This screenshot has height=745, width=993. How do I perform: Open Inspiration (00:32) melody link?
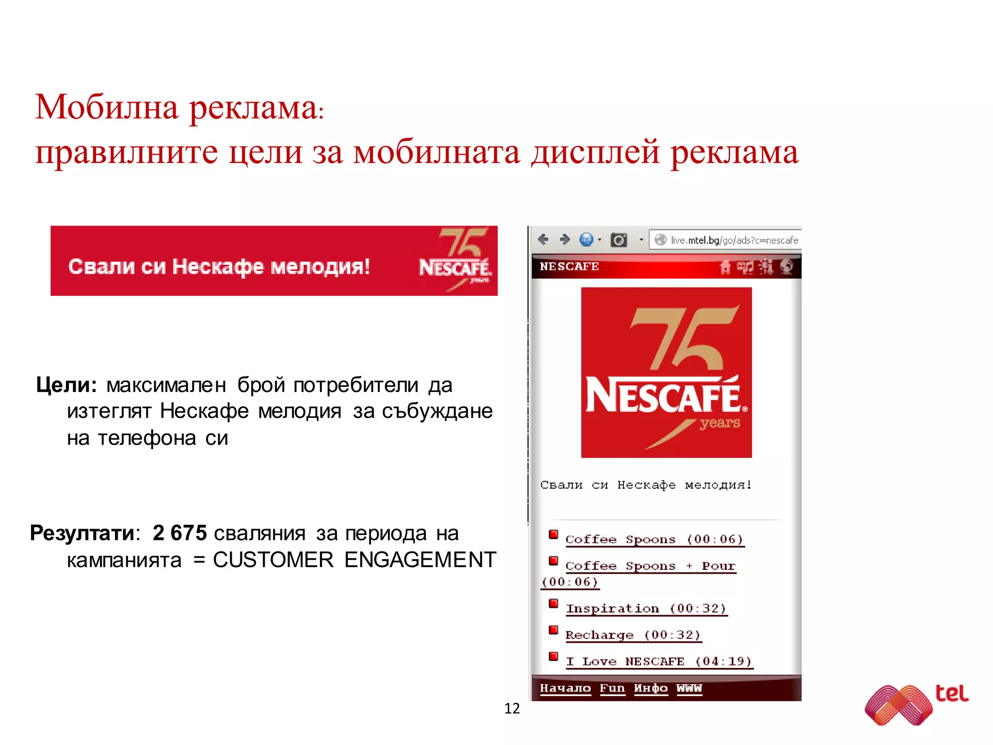pyautogui.click(x=646, y=608)
